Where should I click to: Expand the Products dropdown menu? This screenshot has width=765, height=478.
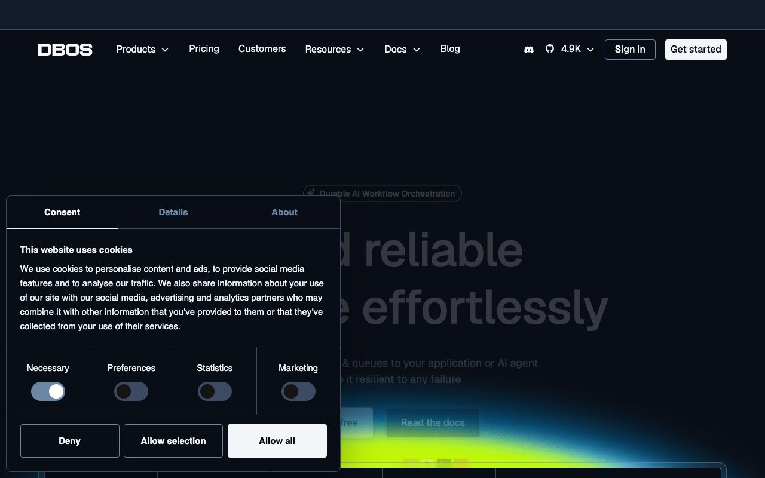tap(143, 49)
